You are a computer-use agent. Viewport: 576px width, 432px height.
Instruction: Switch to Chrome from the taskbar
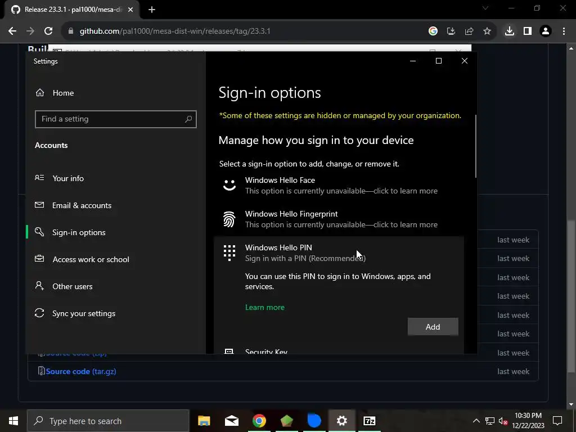click(x=259, y=421)
